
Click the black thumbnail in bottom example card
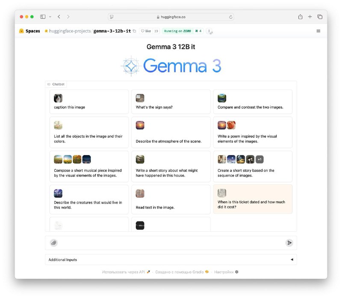click(140, 226)
